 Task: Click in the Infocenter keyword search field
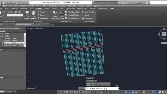pyautogui.click(x=106, y=3)
